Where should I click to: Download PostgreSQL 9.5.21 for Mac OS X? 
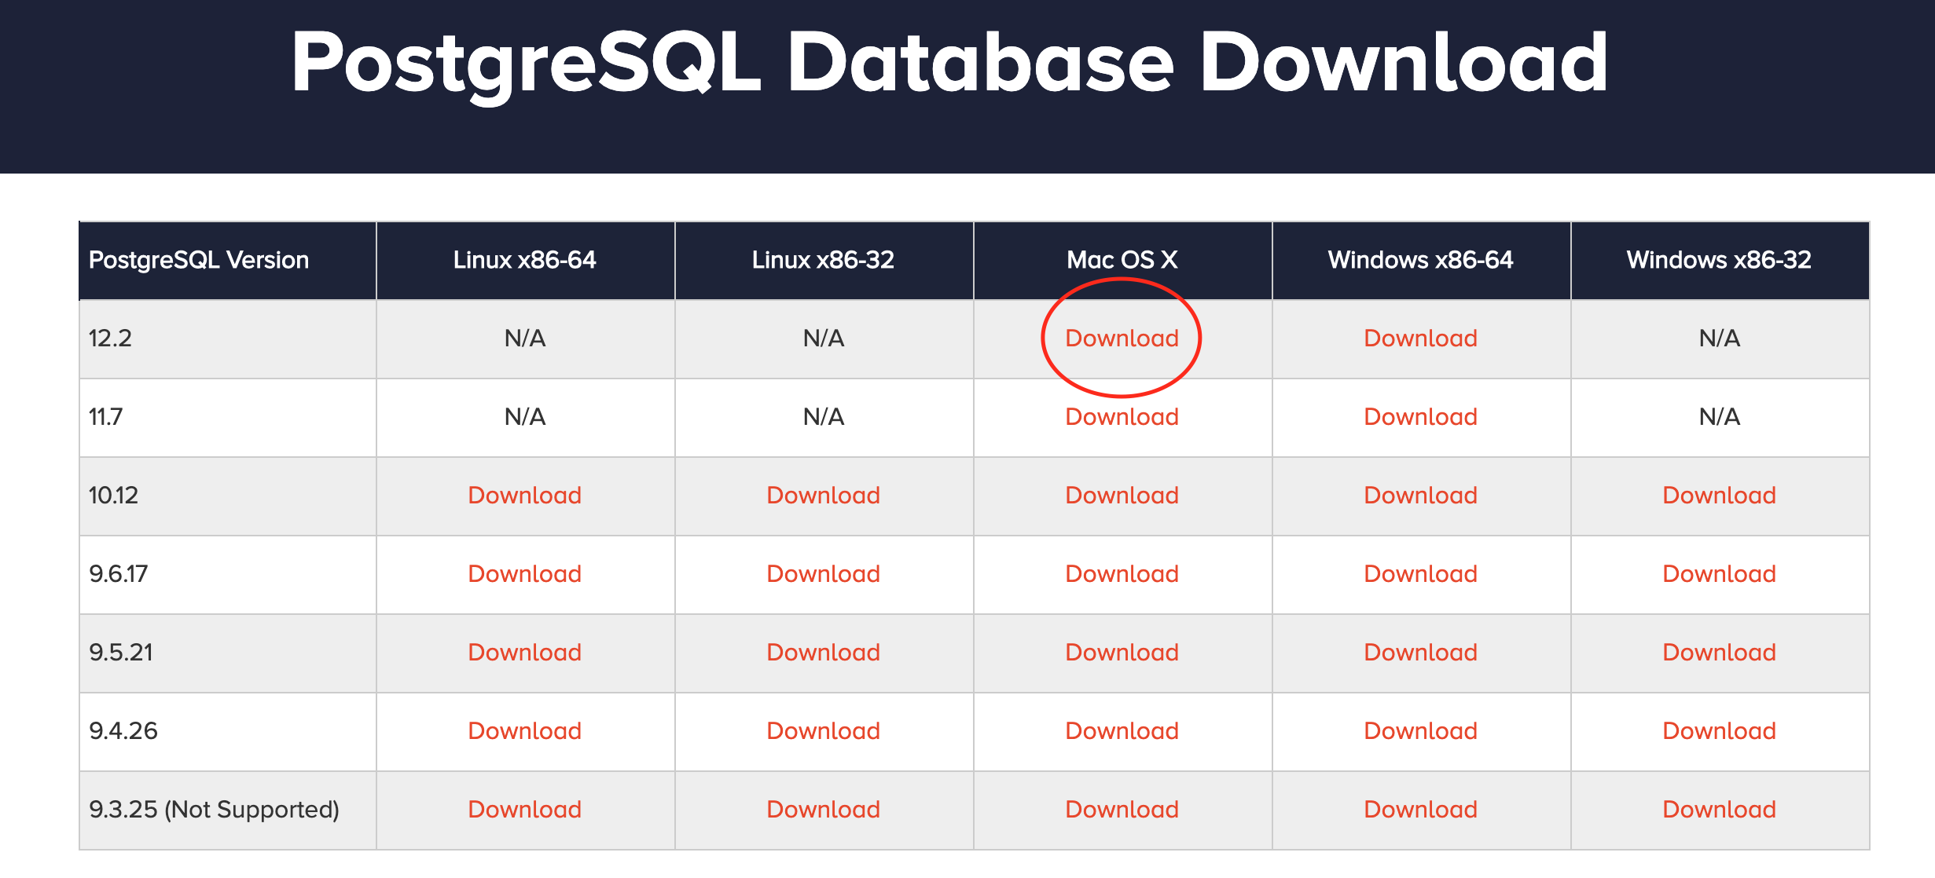point(1122,653)
